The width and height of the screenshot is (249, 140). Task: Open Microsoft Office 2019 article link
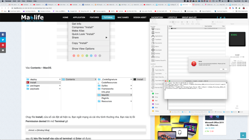coord(214,124)
